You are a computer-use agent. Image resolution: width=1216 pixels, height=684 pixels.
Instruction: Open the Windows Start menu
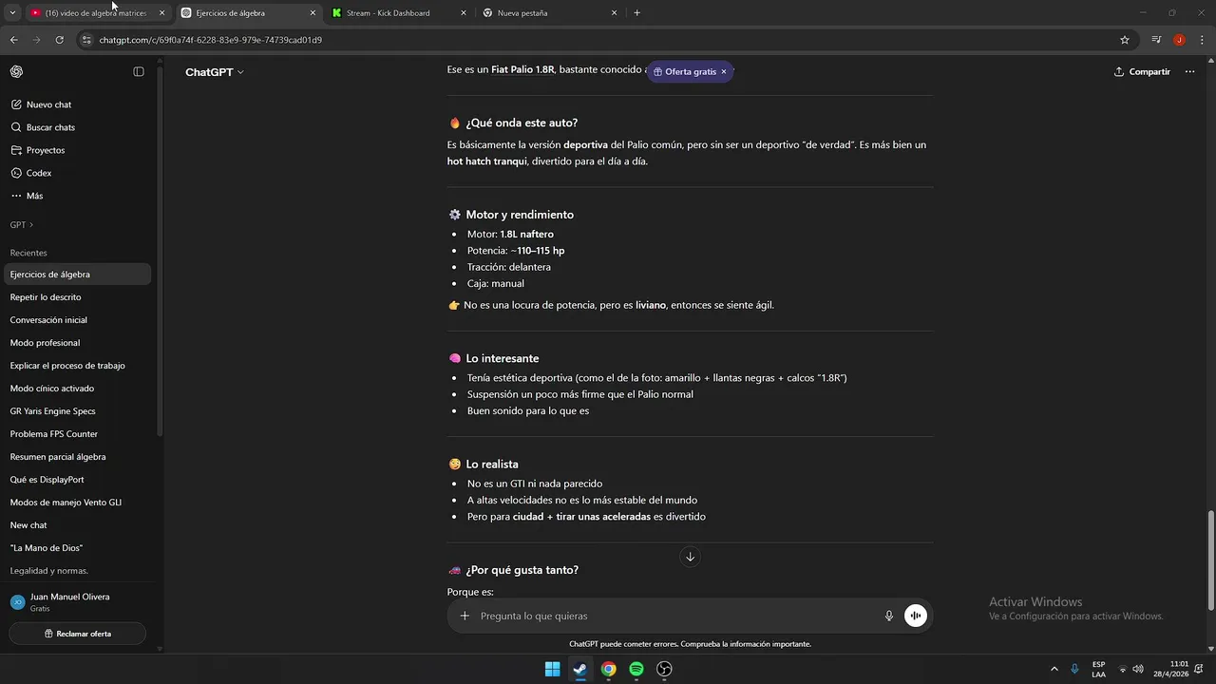point(552,669)
